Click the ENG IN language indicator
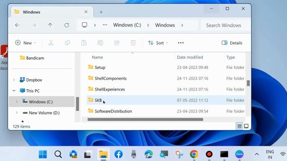 [270, 154]
